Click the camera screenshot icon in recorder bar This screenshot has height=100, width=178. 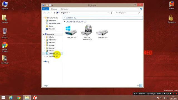167,94
